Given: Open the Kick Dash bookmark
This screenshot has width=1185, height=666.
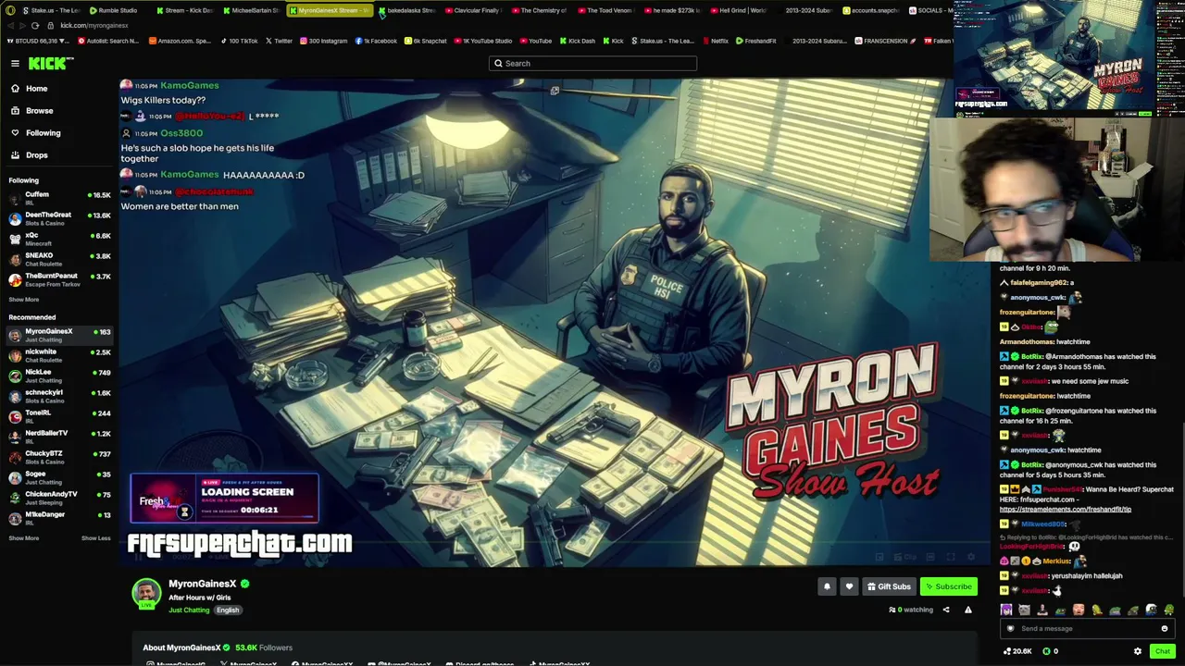Looking at the screenshot, I should 576,41.
